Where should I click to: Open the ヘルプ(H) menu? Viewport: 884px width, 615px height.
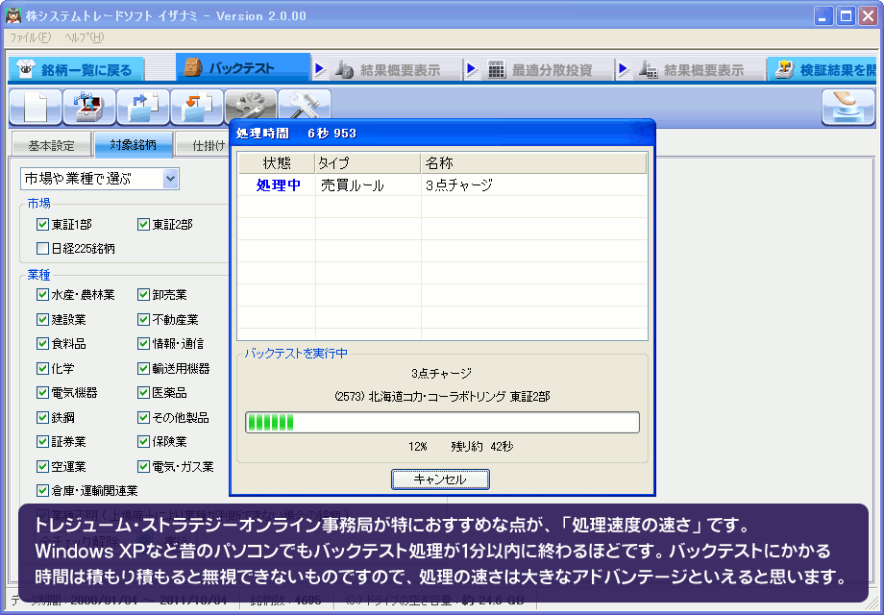click(84, 37)
